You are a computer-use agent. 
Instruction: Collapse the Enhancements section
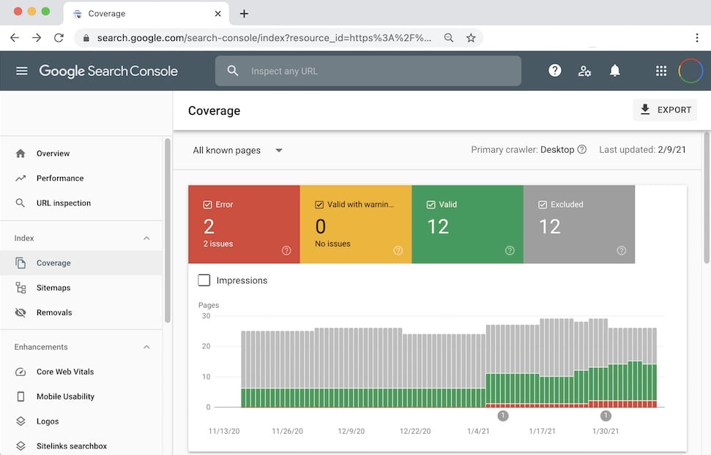click(x=146, y=347)
